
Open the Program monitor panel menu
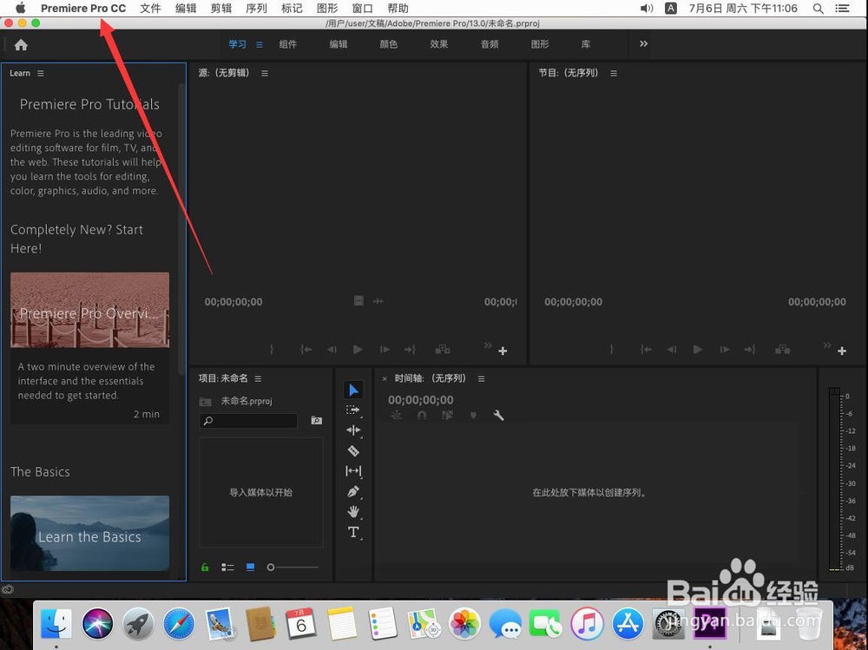tap(614, 73)
